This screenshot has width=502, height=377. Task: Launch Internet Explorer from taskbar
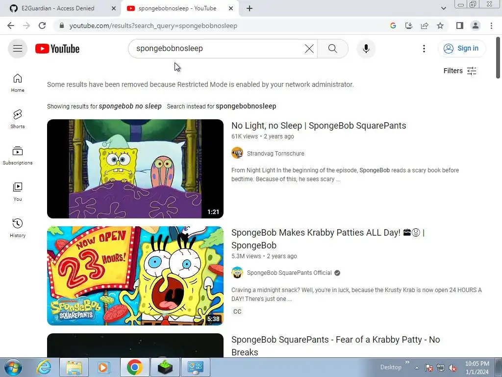[44, 367]
